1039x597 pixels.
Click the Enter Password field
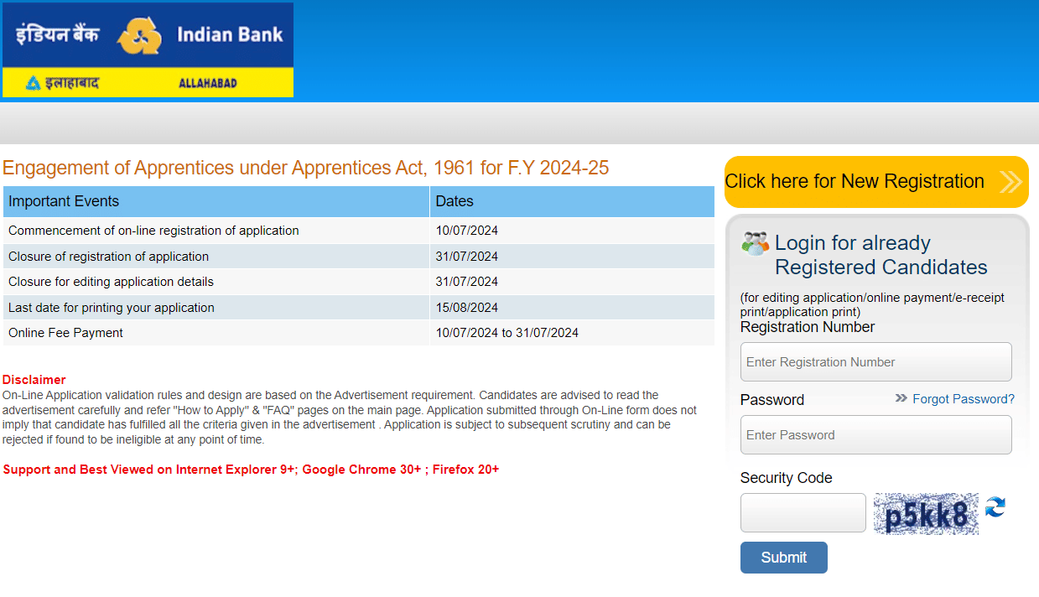875,434
